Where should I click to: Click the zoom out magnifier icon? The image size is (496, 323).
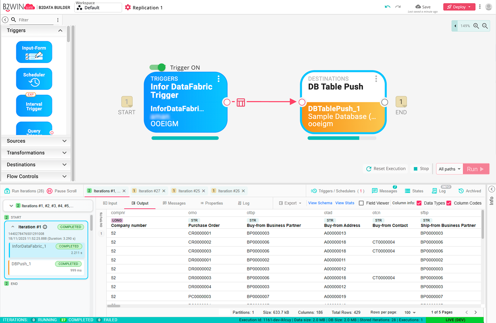[485, 26]
